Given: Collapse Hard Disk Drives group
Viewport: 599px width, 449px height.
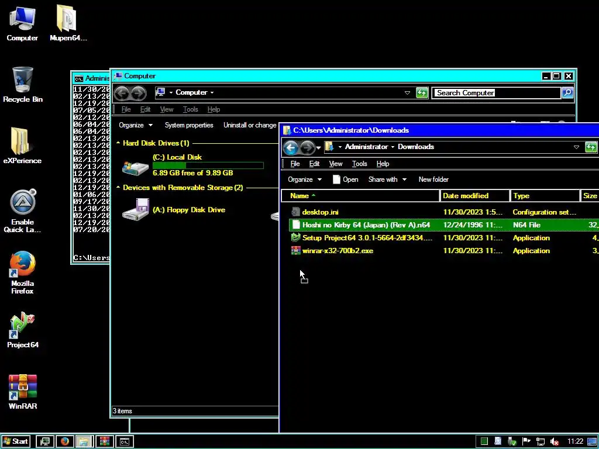Looking at the screenshot, I should [x=118, y=143].
